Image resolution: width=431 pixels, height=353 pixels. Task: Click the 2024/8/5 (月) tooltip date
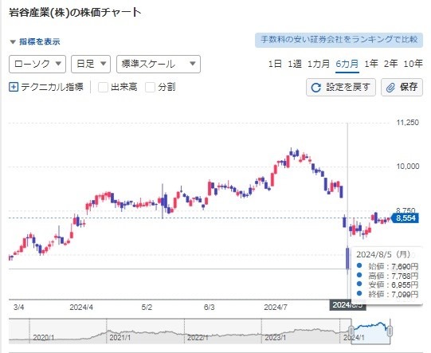383,254
